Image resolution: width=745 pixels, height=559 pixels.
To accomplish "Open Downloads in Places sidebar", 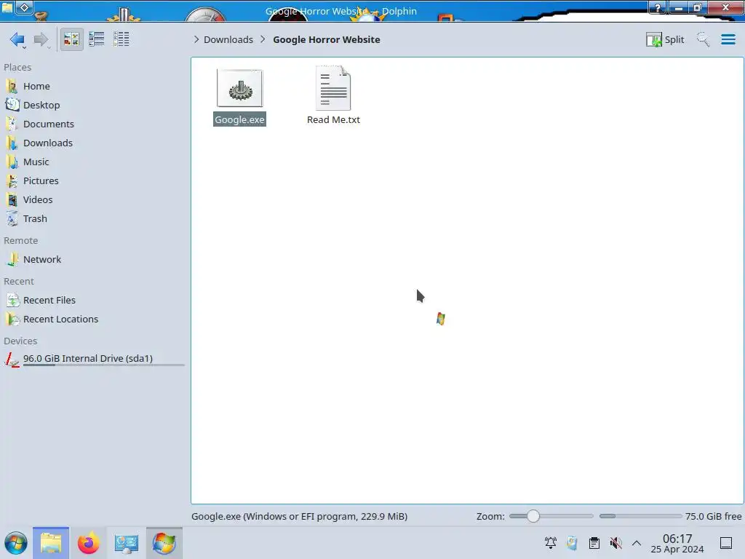I will 94,143.
